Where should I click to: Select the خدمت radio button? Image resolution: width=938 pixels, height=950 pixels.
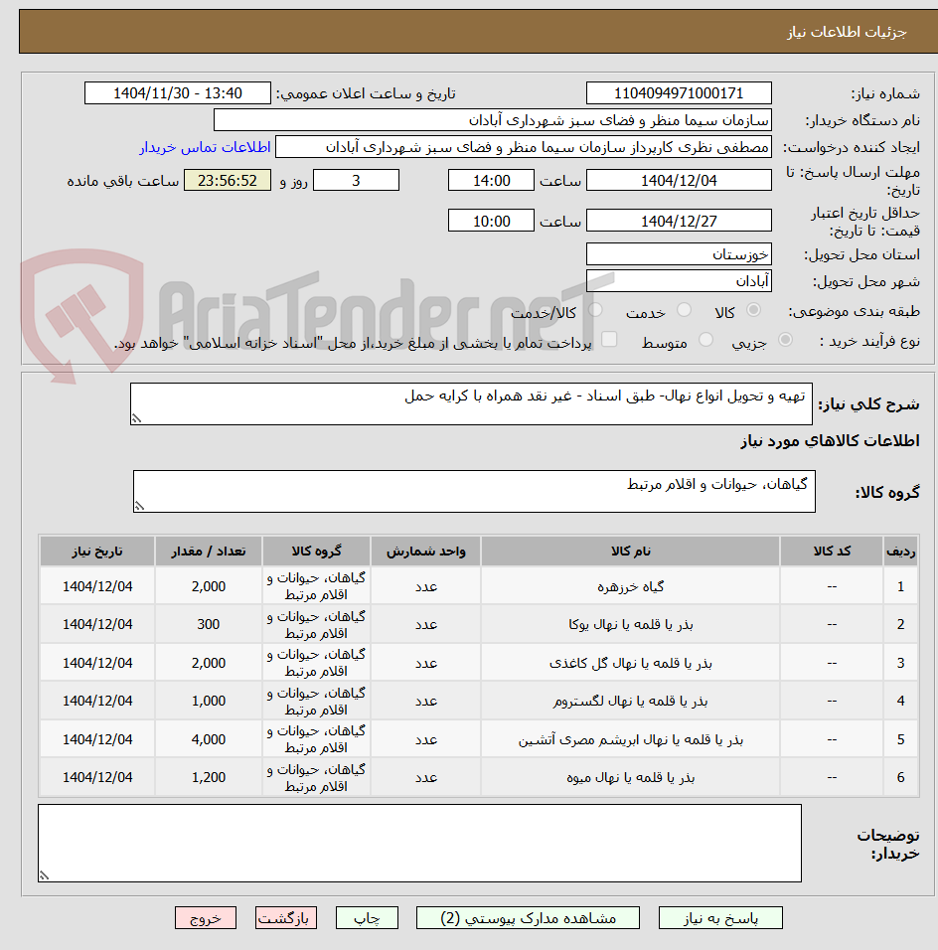(x=684, y=310)
